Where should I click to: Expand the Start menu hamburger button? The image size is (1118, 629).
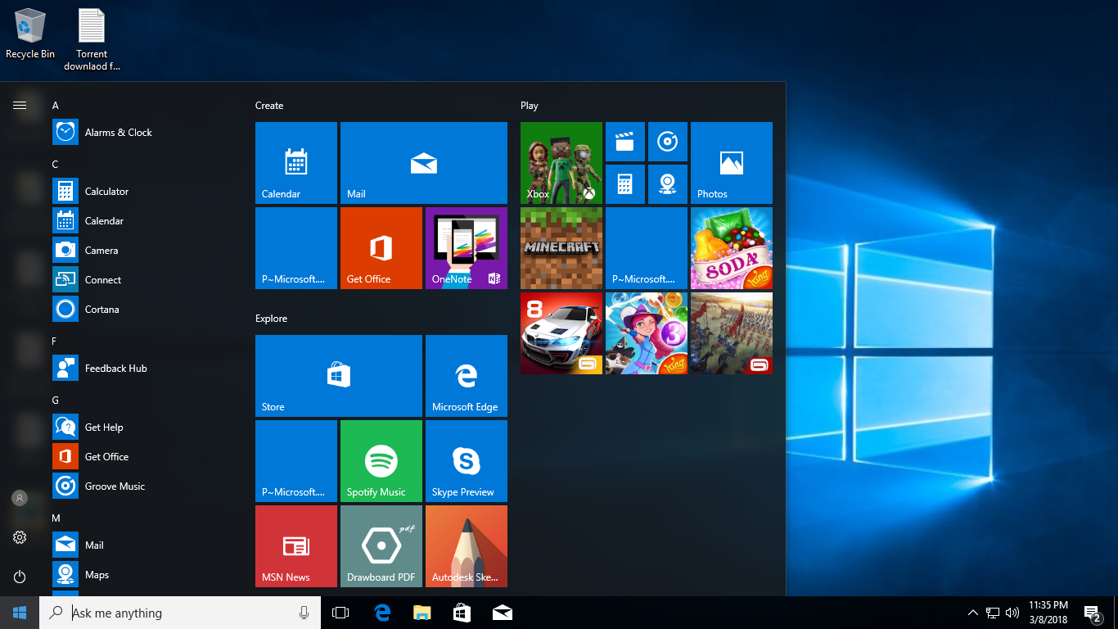pos(20,105)
